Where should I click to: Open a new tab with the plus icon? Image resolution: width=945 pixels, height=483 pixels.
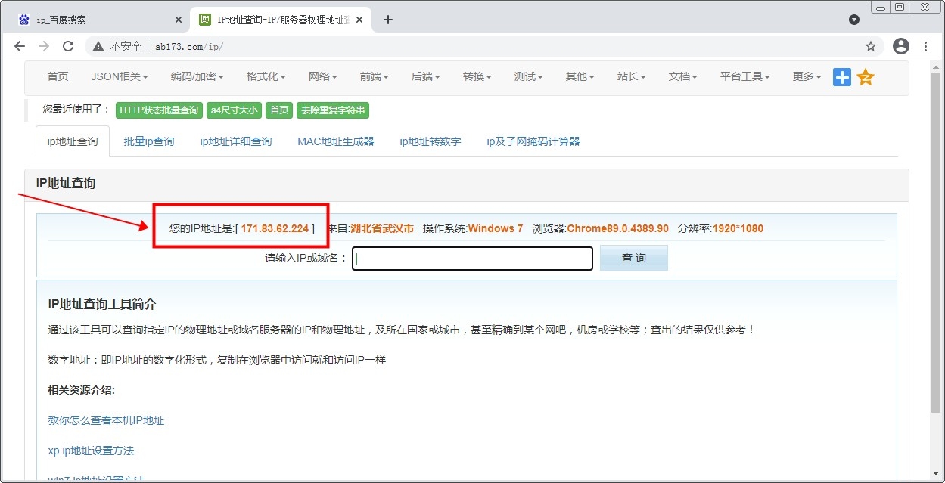[x=388, y=20]
